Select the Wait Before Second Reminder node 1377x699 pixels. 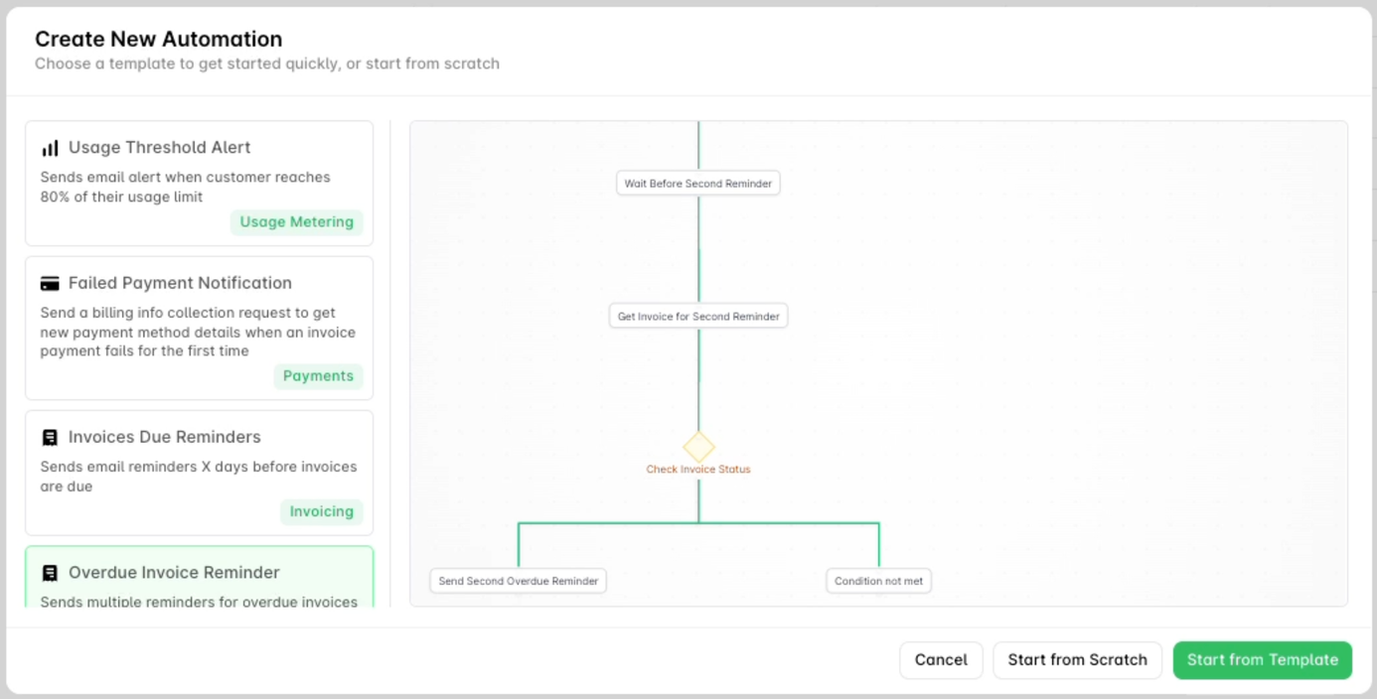(697, 183)
